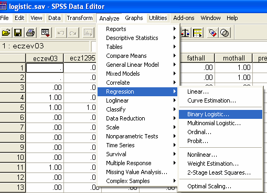The height and width of the screenshot is (193, 267).
Task: Open the View menu
Action: point(36,18)
